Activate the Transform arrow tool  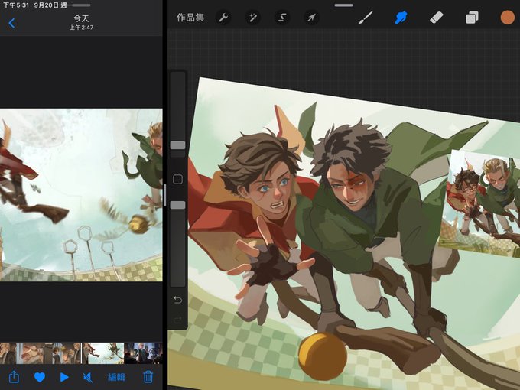pos(311,18)
